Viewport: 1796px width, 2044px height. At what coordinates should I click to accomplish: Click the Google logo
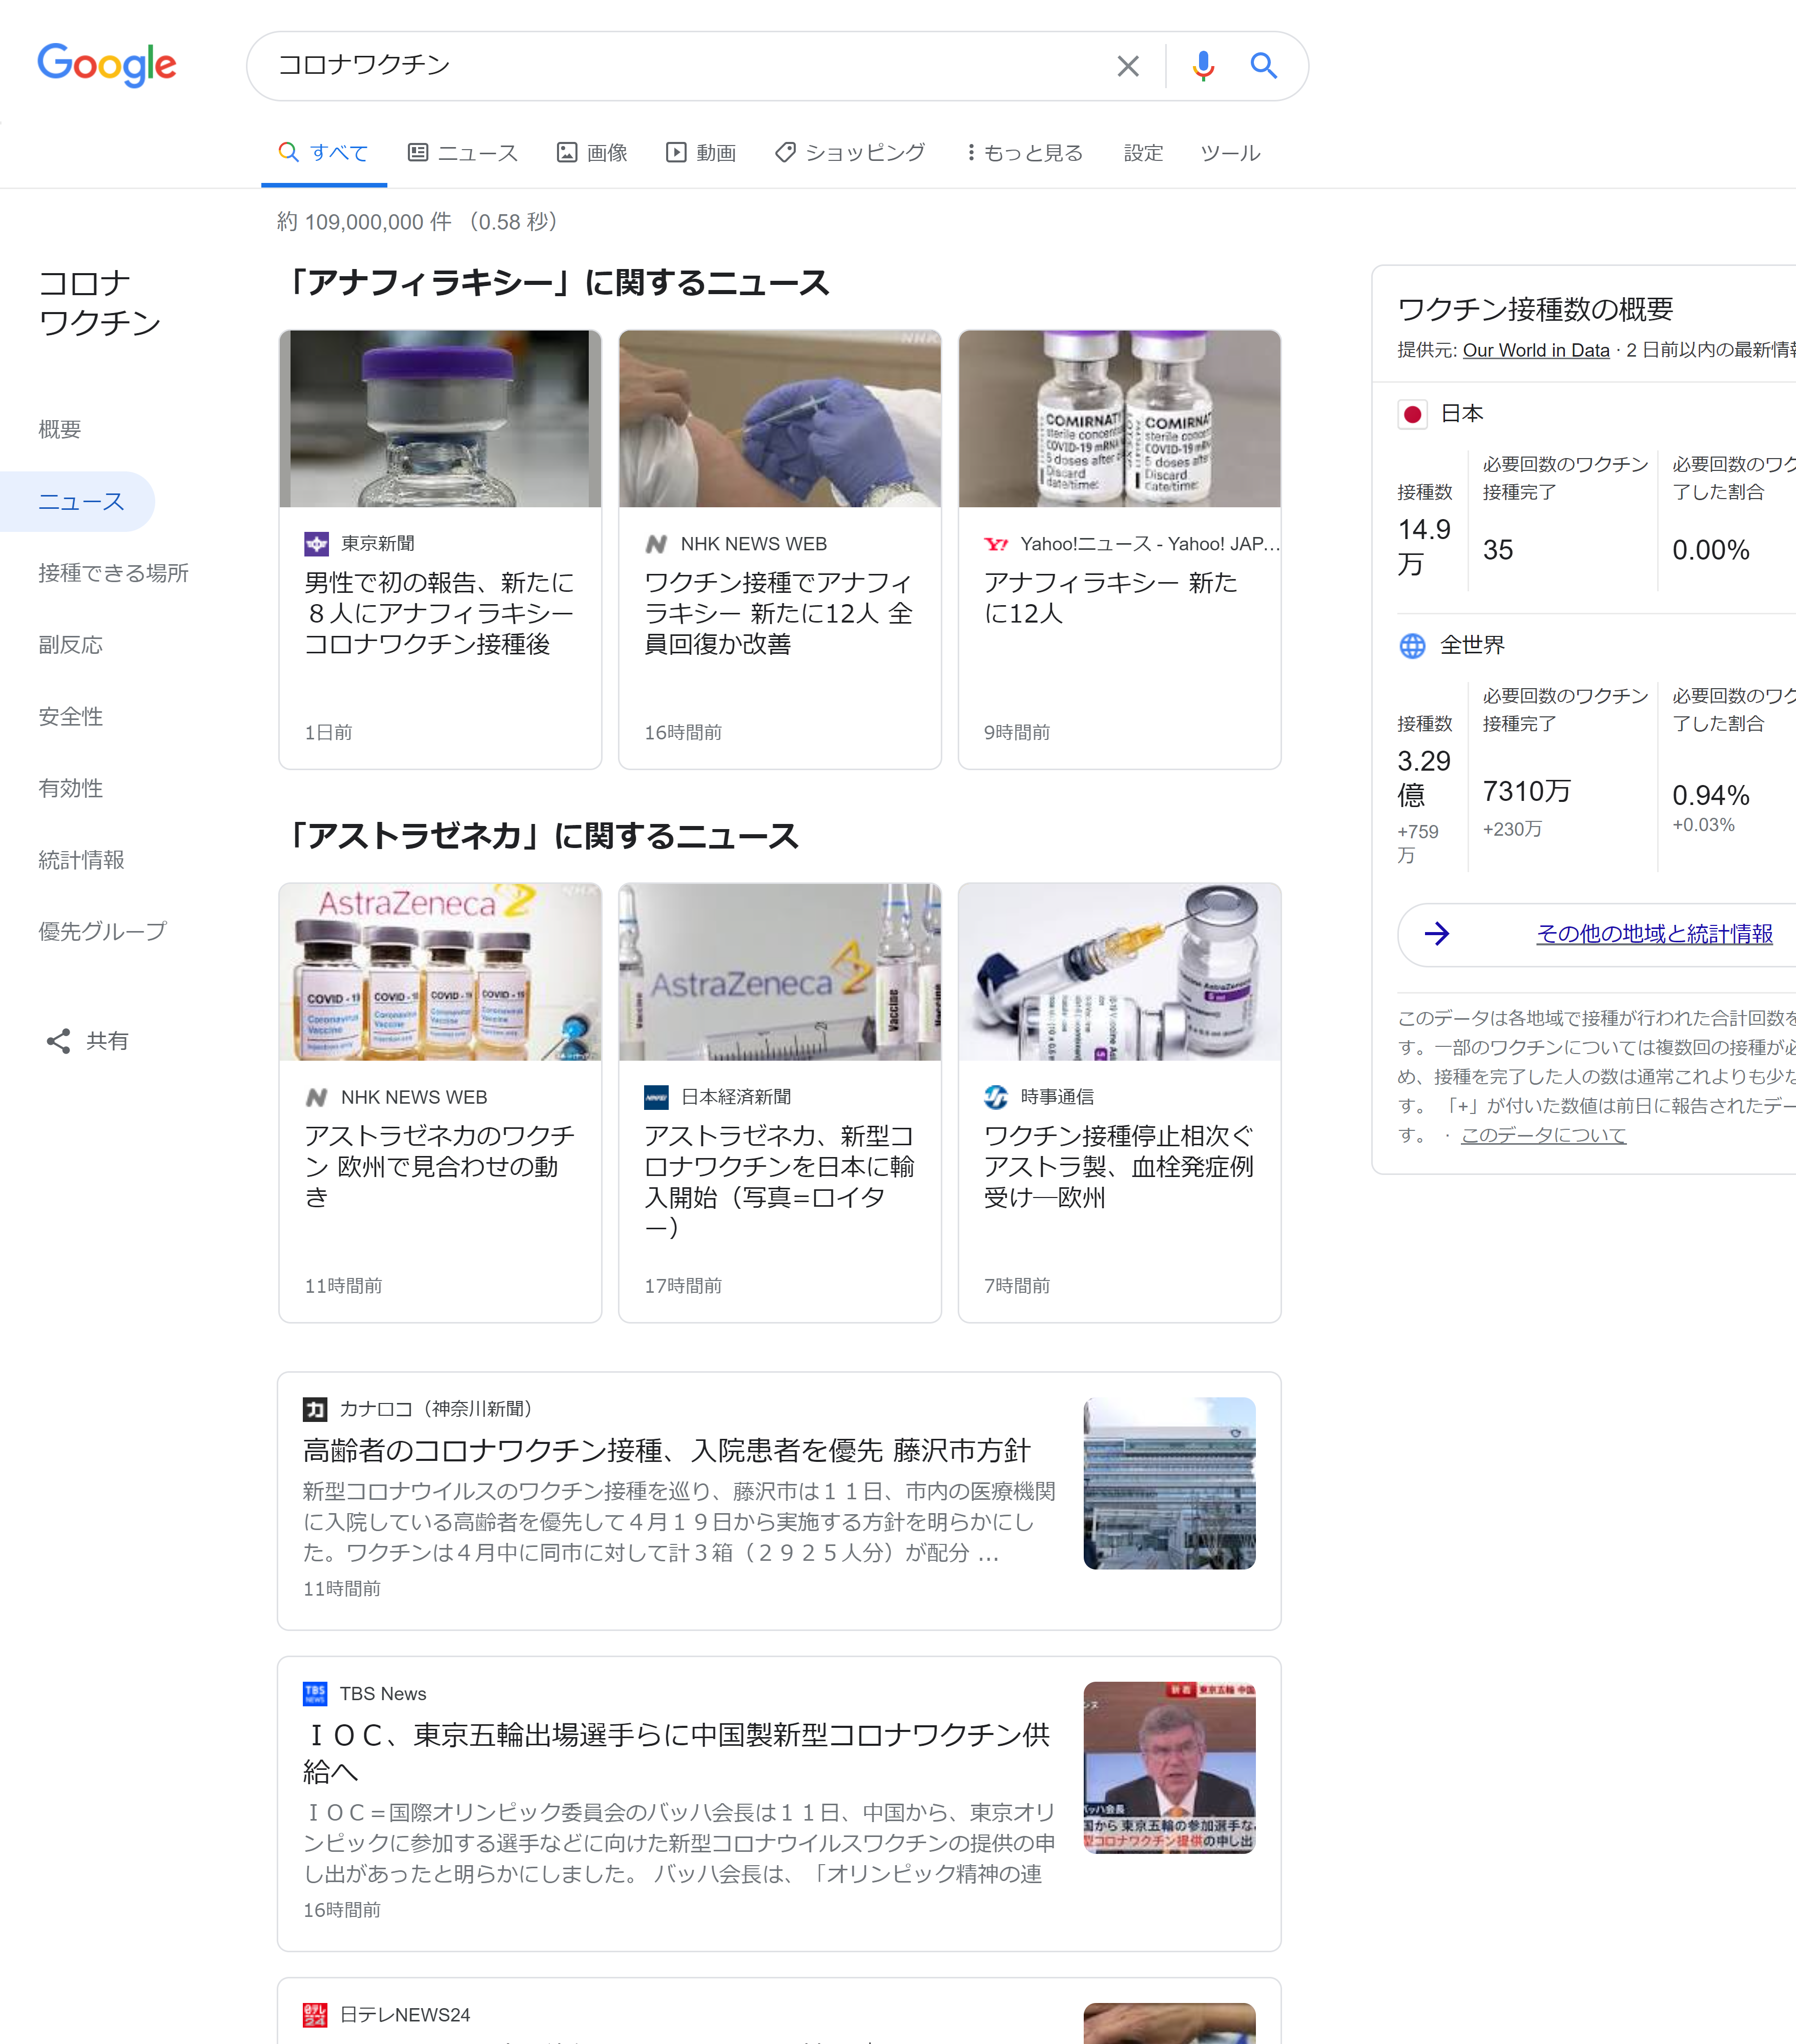pos(107,65)
